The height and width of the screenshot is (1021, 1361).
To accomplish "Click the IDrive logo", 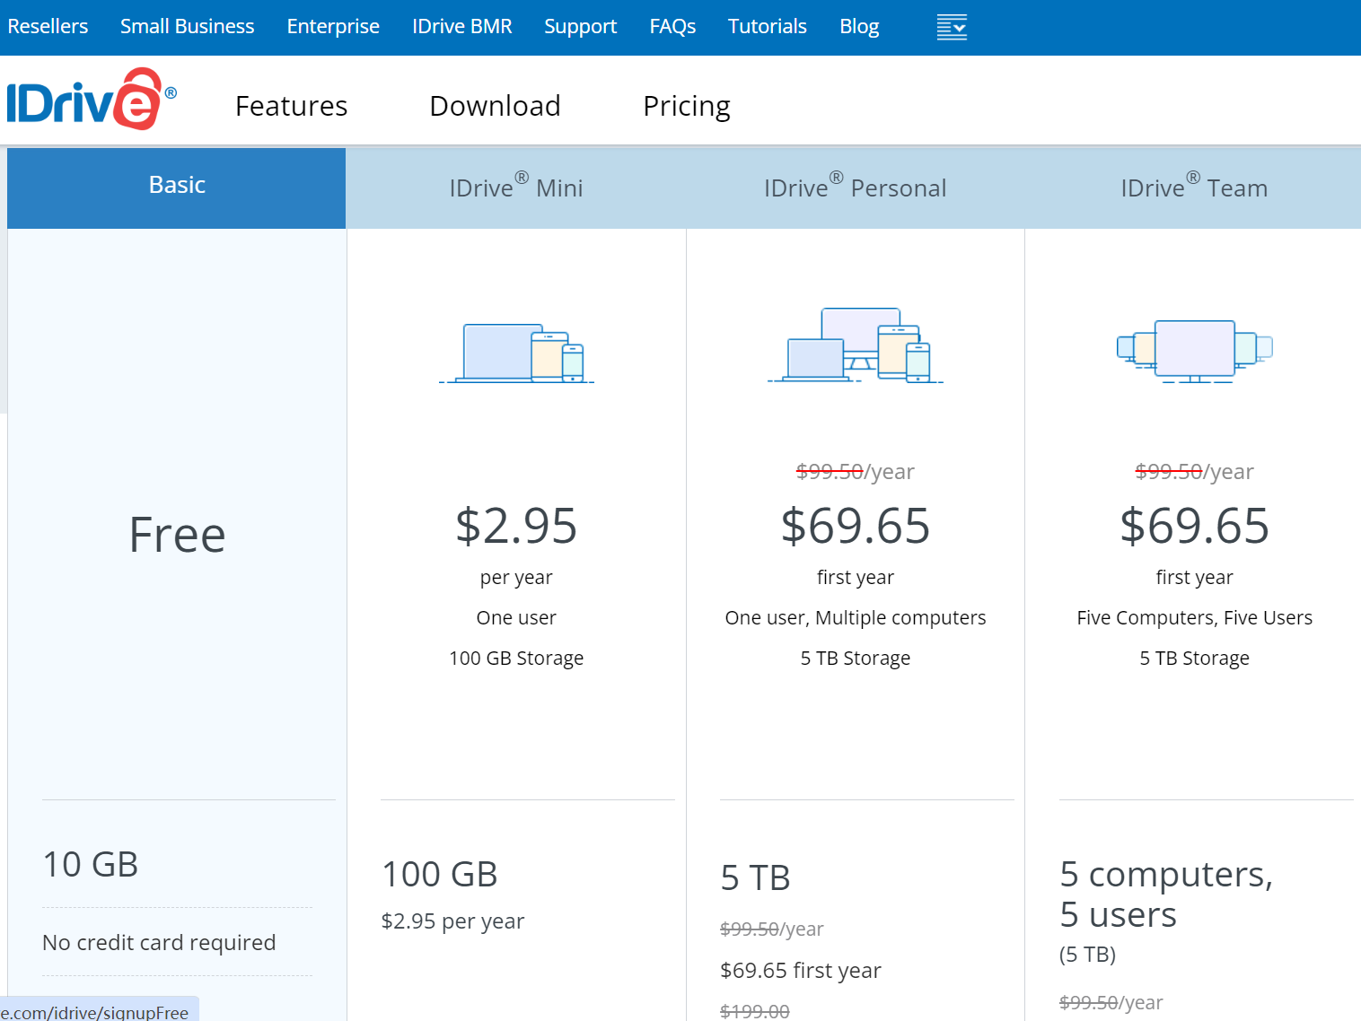I will [92, 100].
